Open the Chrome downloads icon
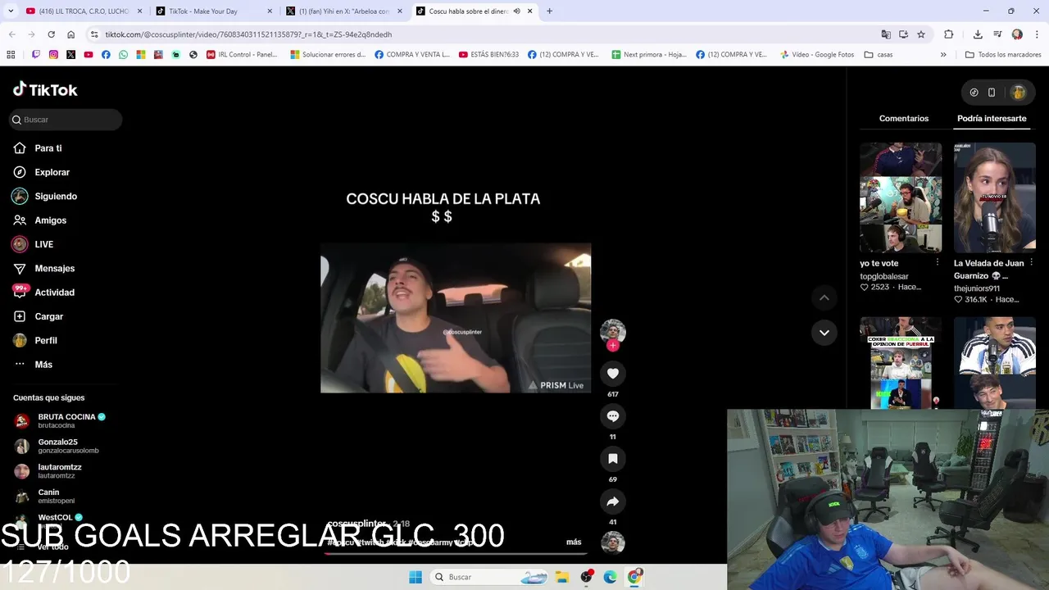 pos(978,34)
